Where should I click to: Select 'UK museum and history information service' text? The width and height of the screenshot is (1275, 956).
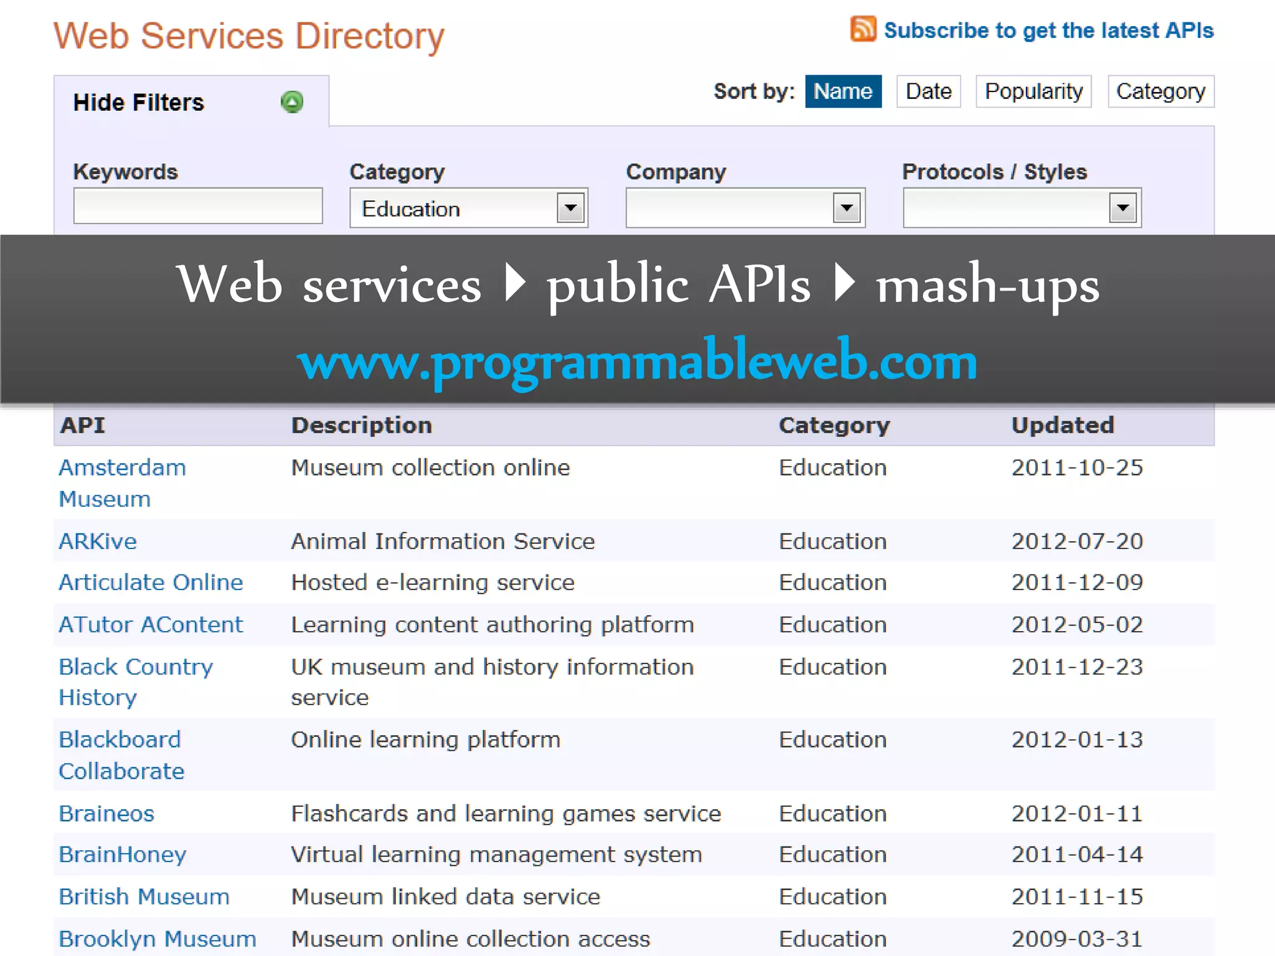492,682
